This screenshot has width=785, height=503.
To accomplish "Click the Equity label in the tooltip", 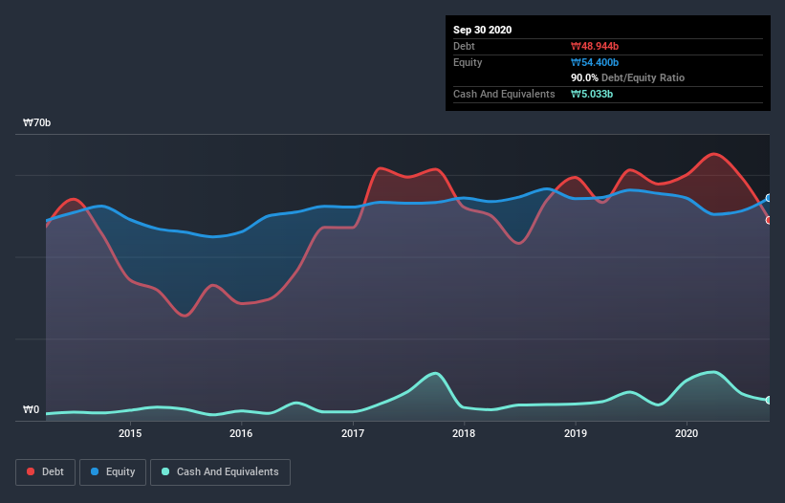I will pyautogui.click(x=468, y=62).
